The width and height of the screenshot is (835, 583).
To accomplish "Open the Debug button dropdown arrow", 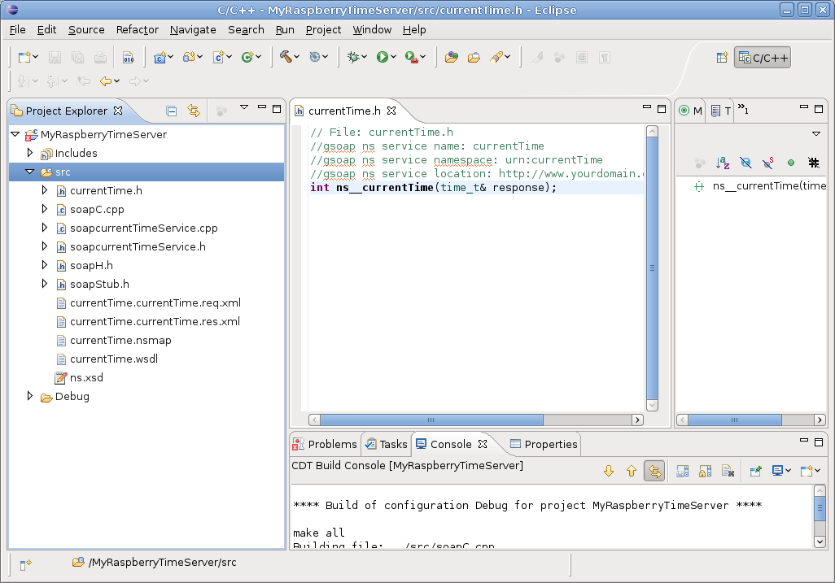I will pos(365,57).
